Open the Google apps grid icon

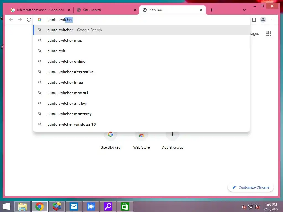click(269, 33)
